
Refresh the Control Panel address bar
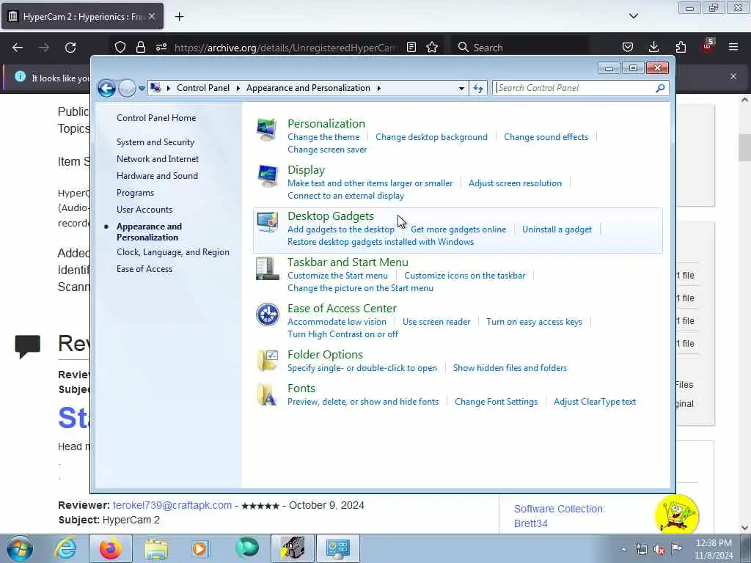[x=478, y=88]
